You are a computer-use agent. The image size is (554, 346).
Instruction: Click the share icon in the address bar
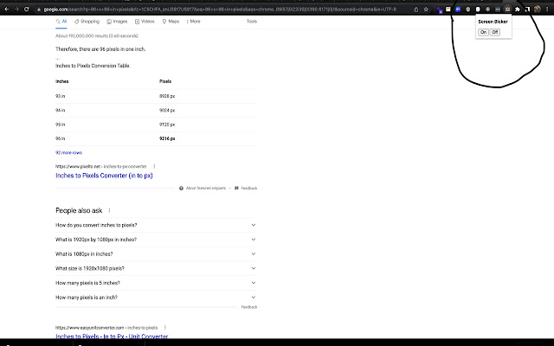click(415, 10)
